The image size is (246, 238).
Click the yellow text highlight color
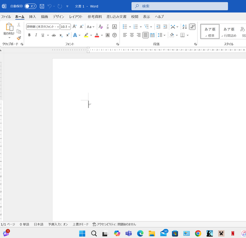point(86,35)
